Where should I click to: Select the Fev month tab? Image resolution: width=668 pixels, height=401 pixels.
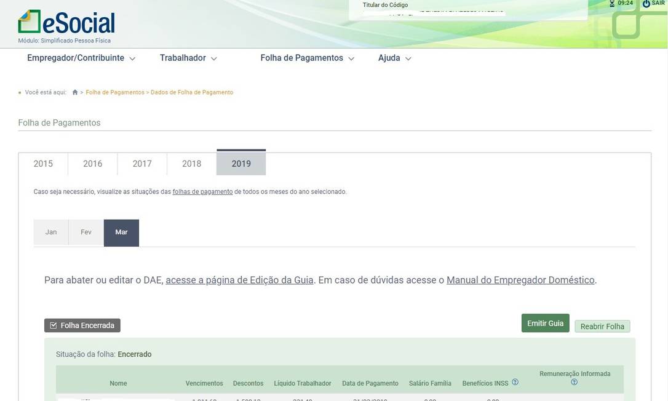(x=86, y=232)
